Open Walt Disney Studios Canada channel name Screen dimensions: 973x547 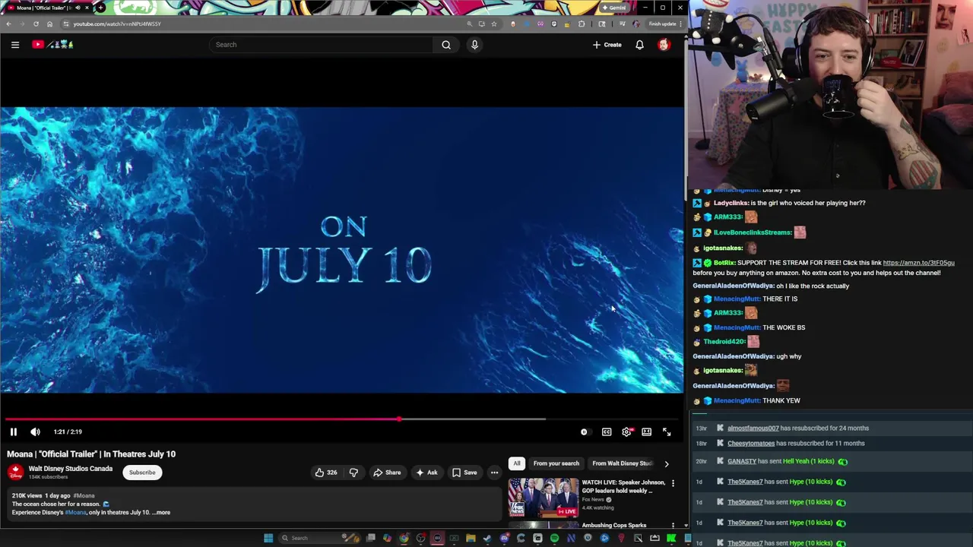[71, 469]
